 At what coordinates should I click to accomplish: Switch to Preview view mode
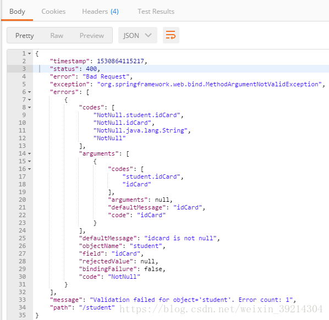pos(92,35)
